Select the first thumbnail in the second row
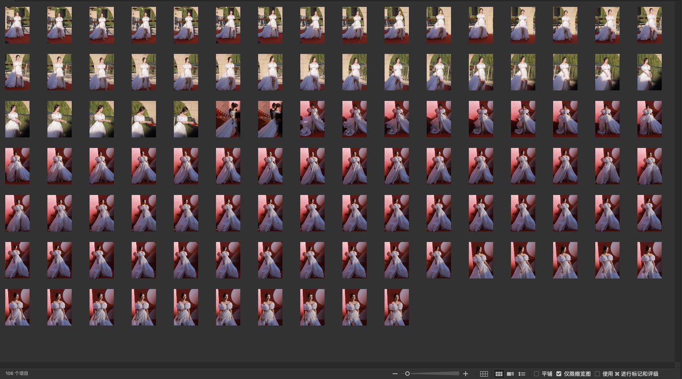Viewport: 682px width, 379px height. pos(17,72)
